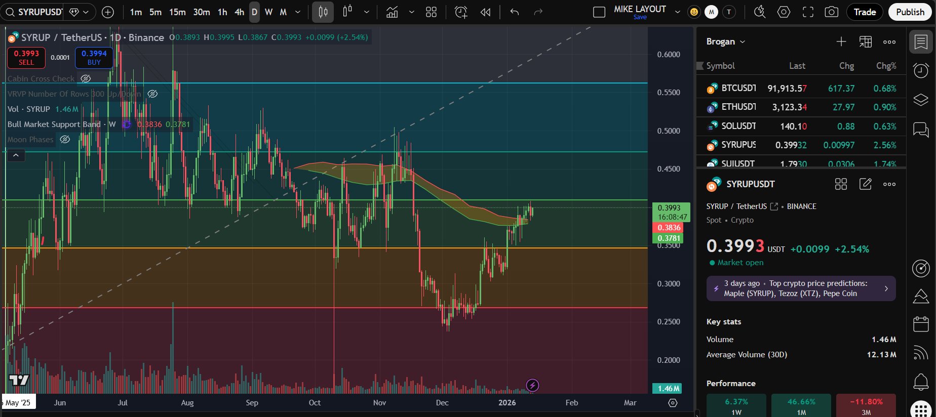Open the MIKE LAYOUT dropdown chevron
936x417 pixels.
coord(678,12)
